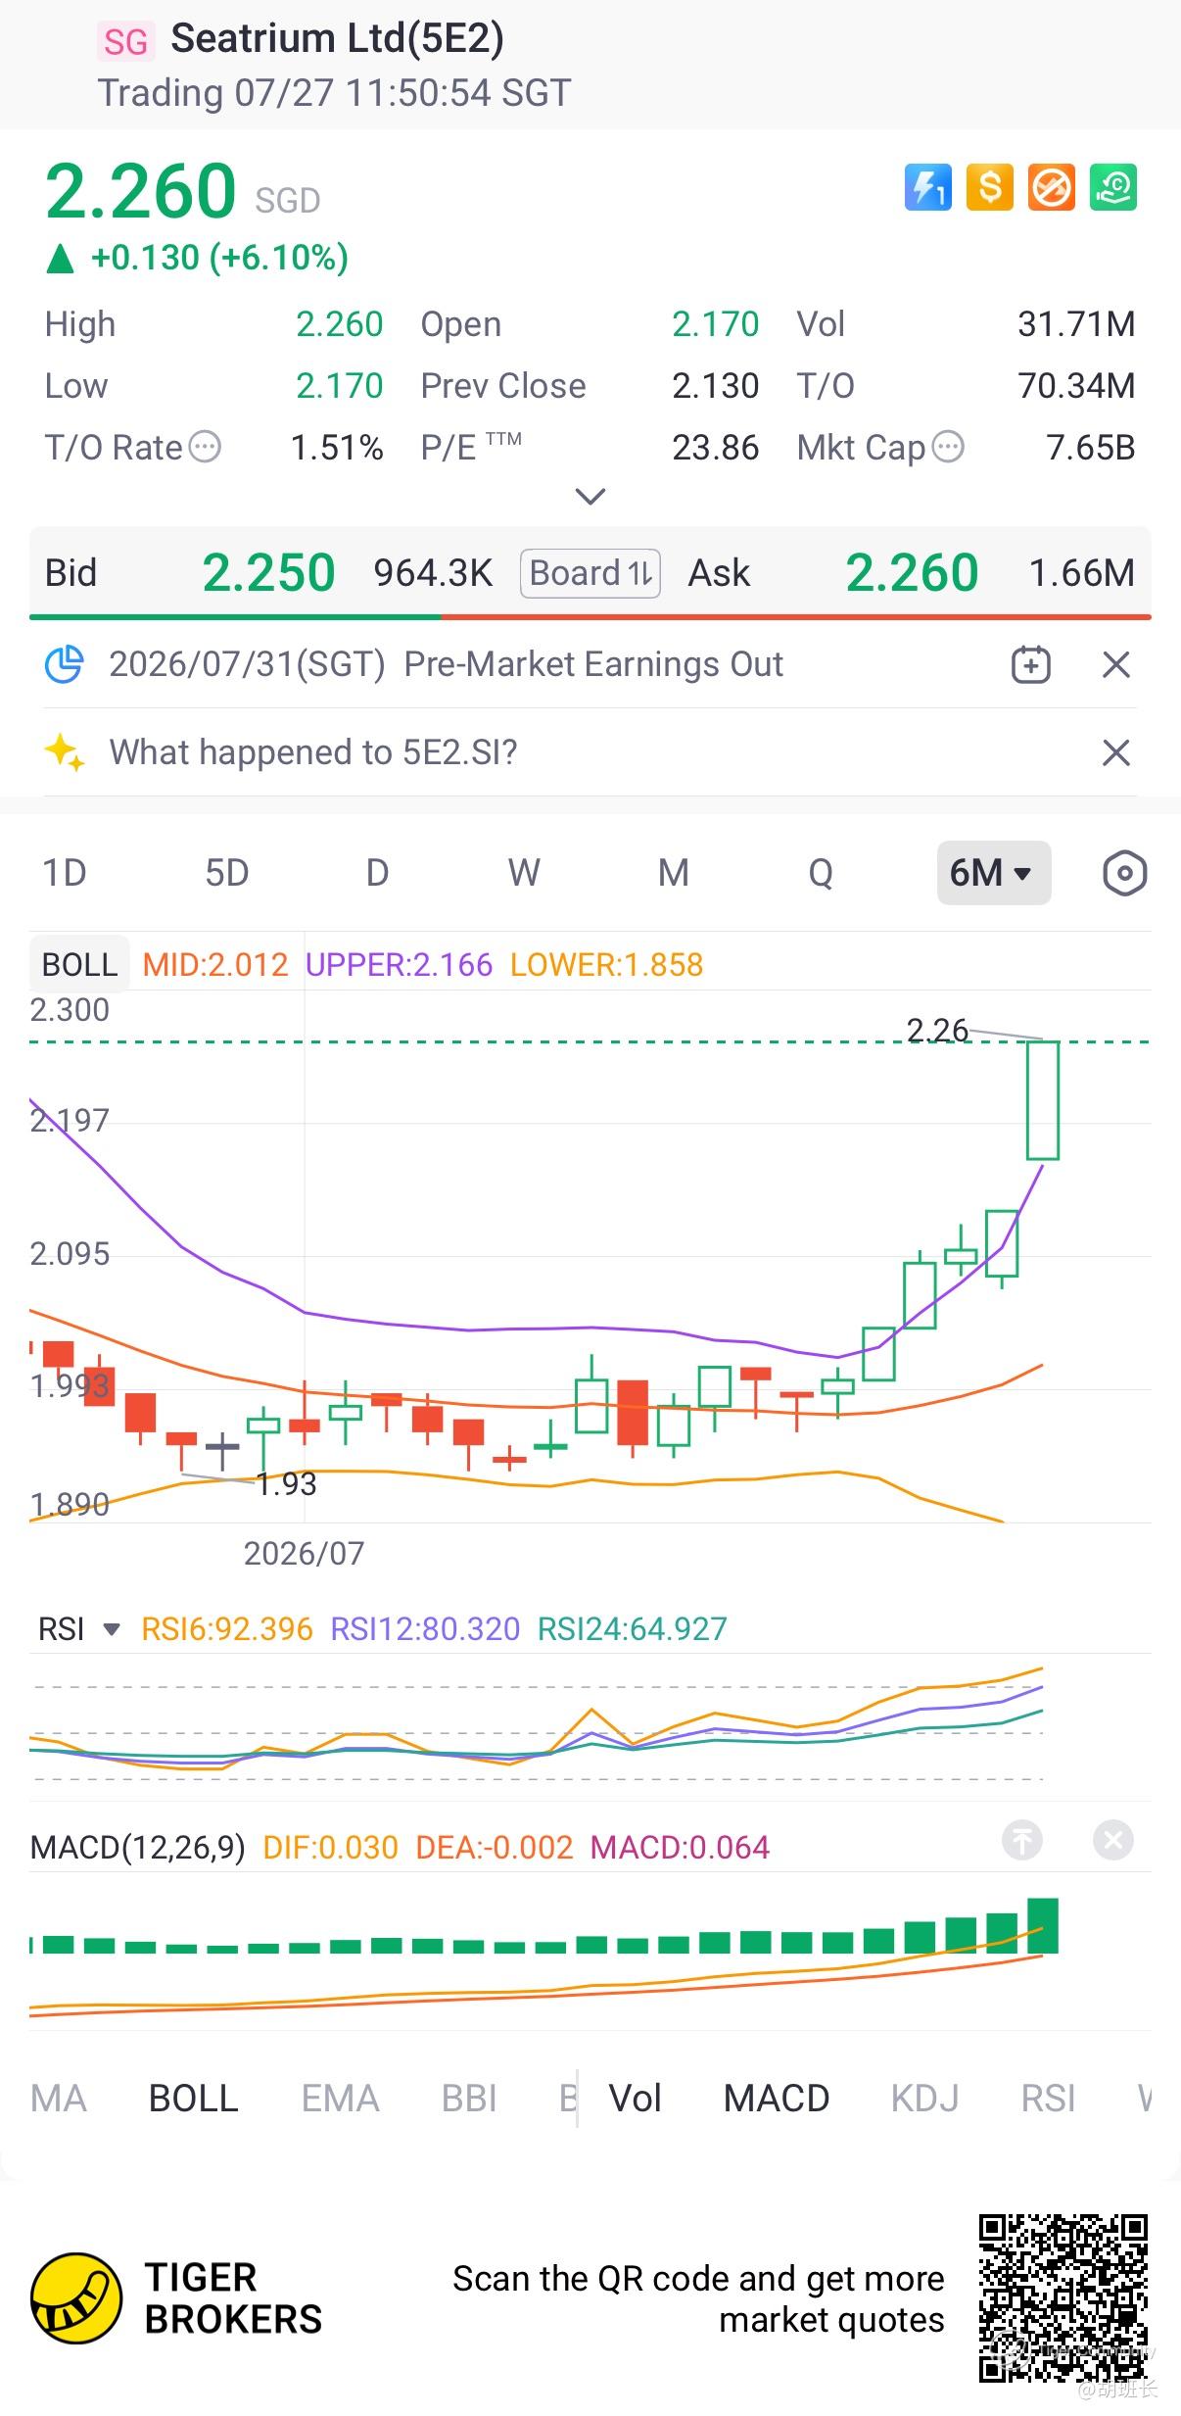The image size is (1181, 2416).
Task: Tap the T/O Rate info icon
Action: (205, 448)
